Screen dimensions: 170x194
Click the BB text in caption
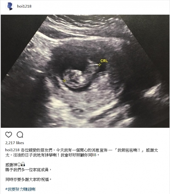pyautogui.click(x=94, y=155)
